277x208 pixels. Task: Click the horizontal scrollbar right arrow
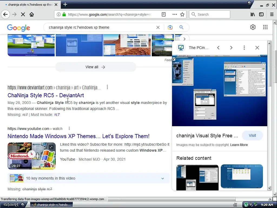270,199
